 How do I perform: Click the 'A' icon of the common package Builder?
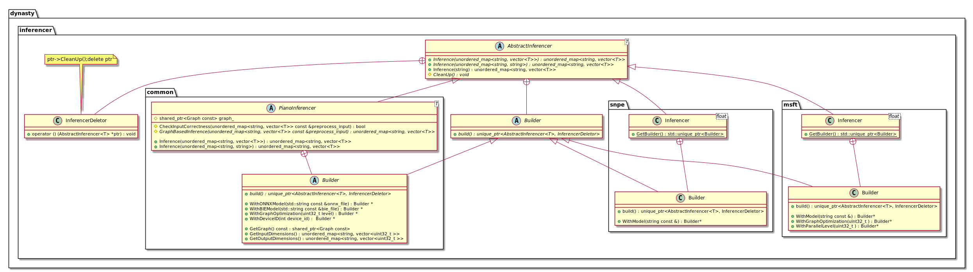(x=314, y=180)
